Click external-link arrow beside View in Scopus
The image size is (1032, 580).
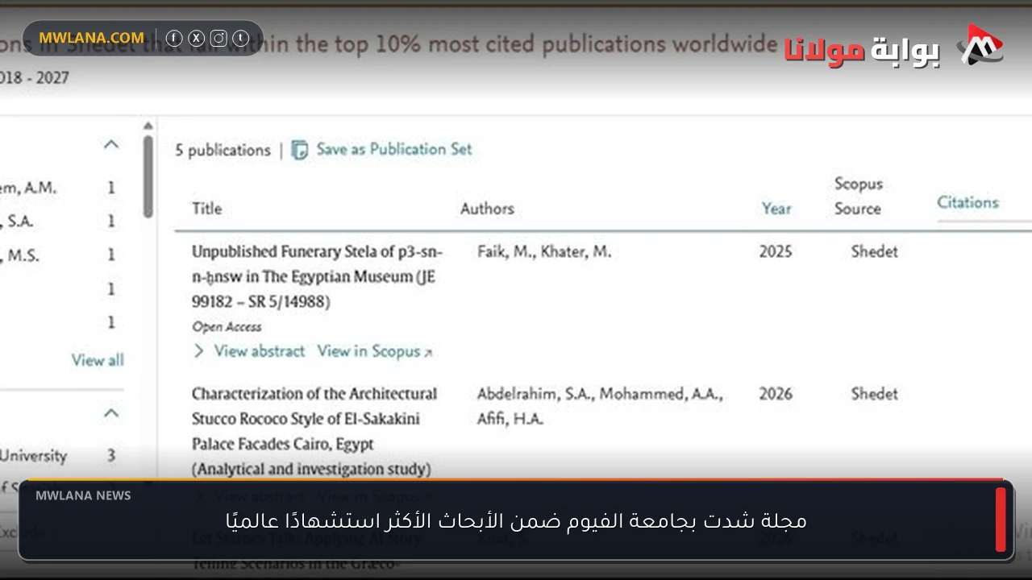click(428, 353)
